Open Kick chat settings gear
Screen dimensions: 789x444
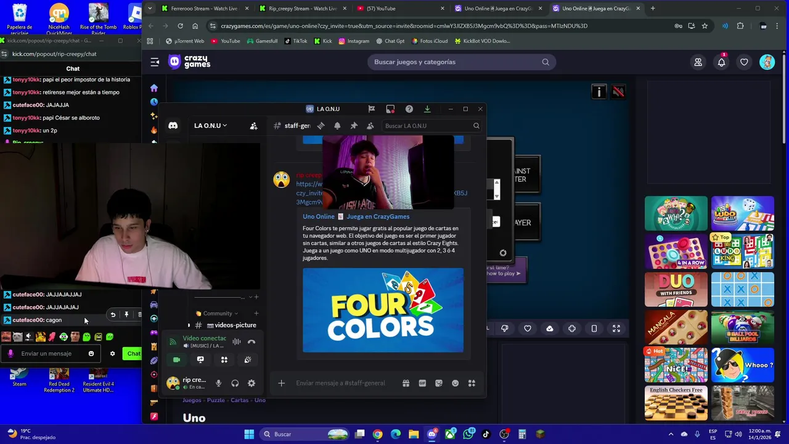(112, 353)
